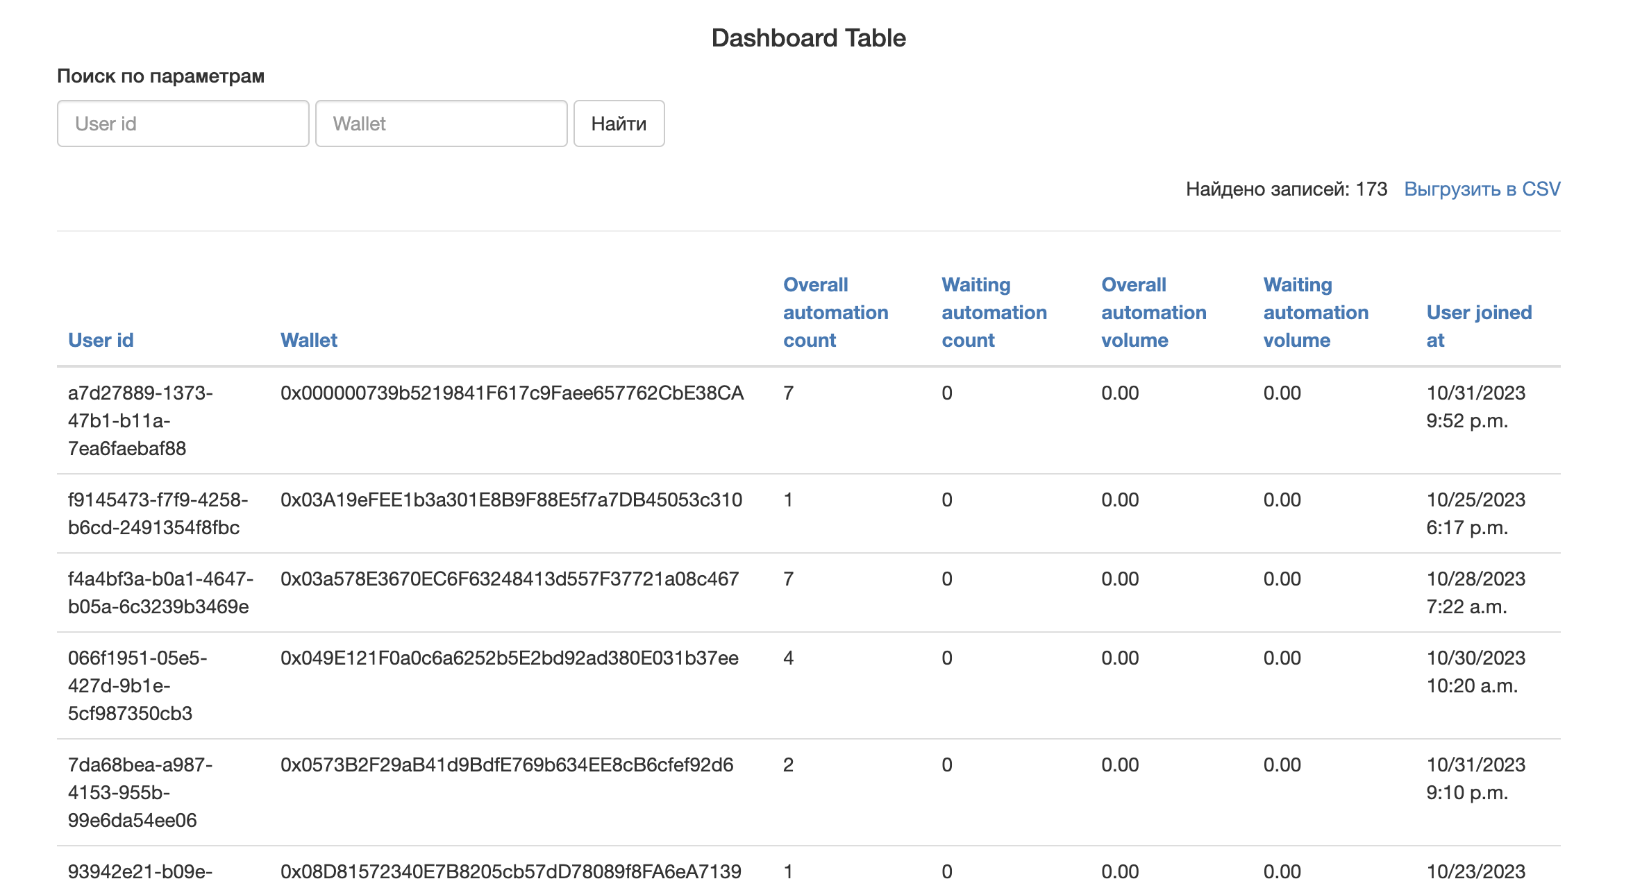Sort by Waiting automation volume header

tap(1315, 312)
